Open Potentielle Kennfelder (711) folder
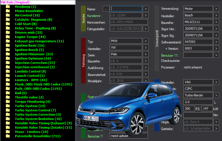222x141 pixels. pos(38,136)
